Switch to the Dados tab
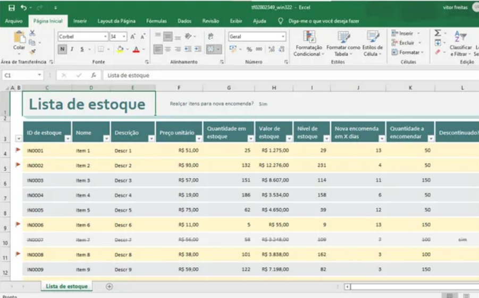 [x=184, y=21]
